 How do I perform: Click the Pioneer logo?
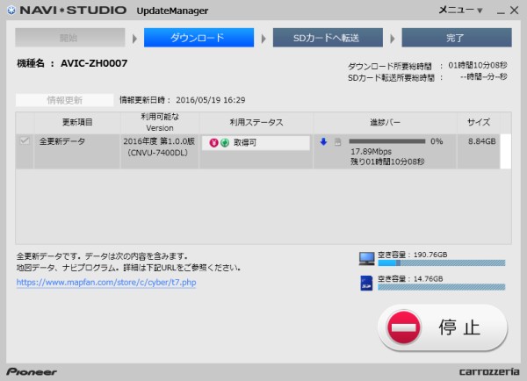pyautogui.click(x=32, y=371)
